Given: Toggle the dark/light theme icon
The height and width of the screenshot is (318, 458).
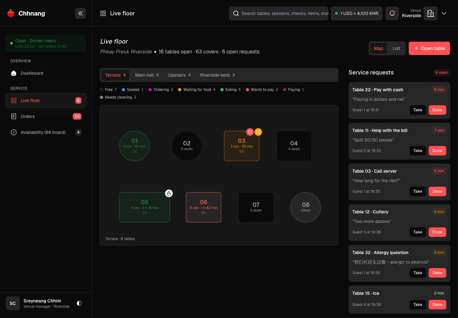Looking at the screenshot, I should coord(79,303).
